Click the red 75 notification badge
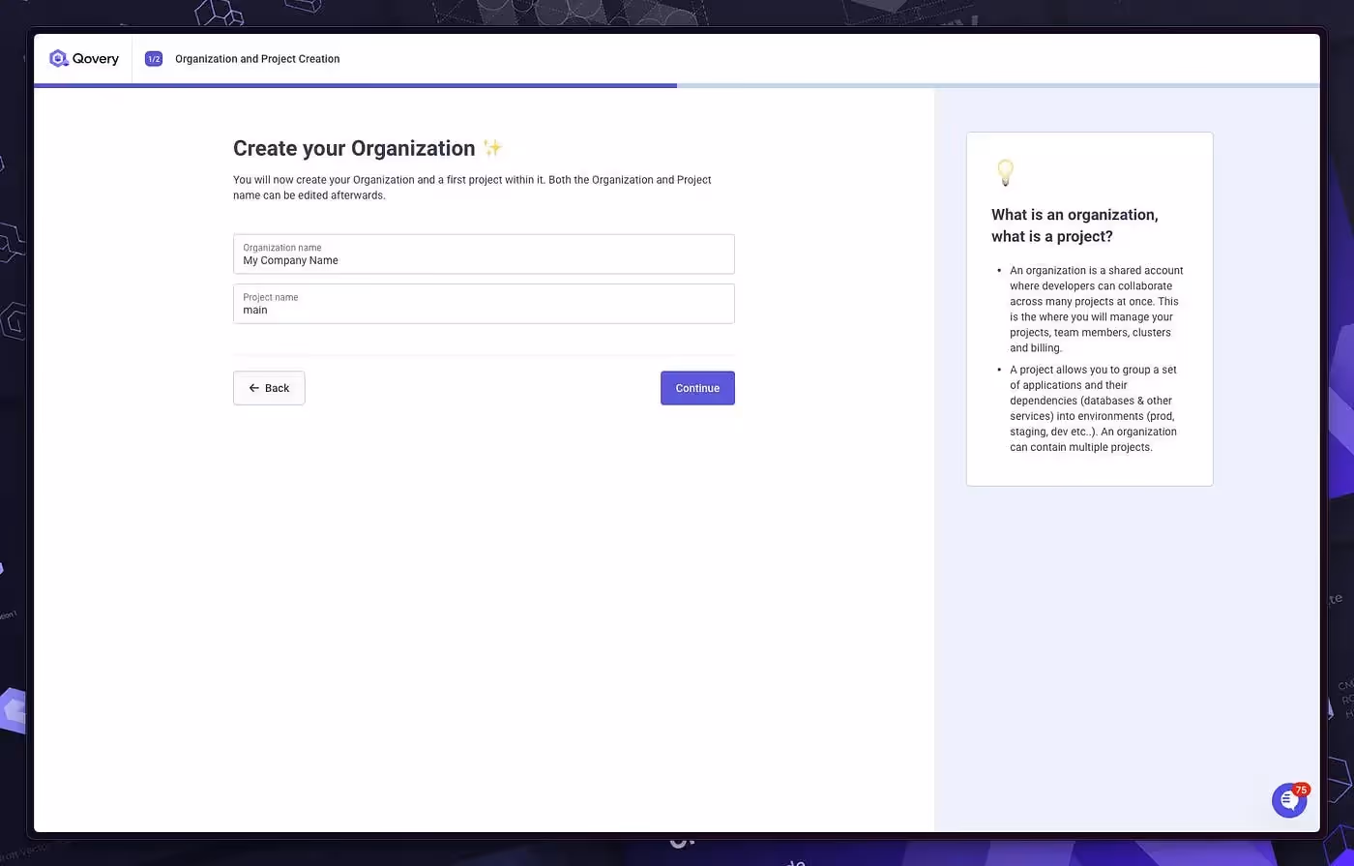The width and height of the screenshot is (1354, 866). [1301, 789]
